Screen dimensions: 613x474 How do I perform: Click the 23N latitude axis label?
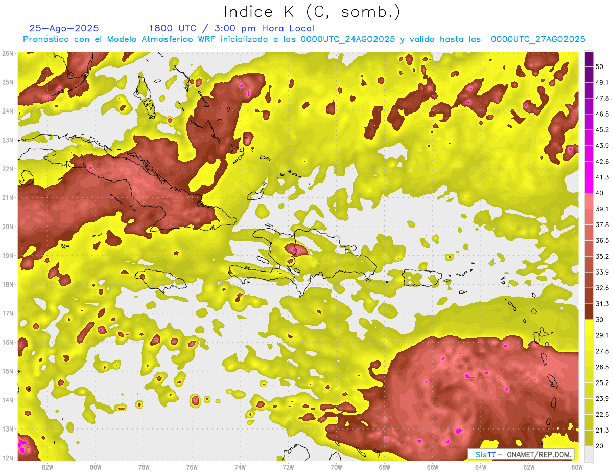[x=8, y=140]
